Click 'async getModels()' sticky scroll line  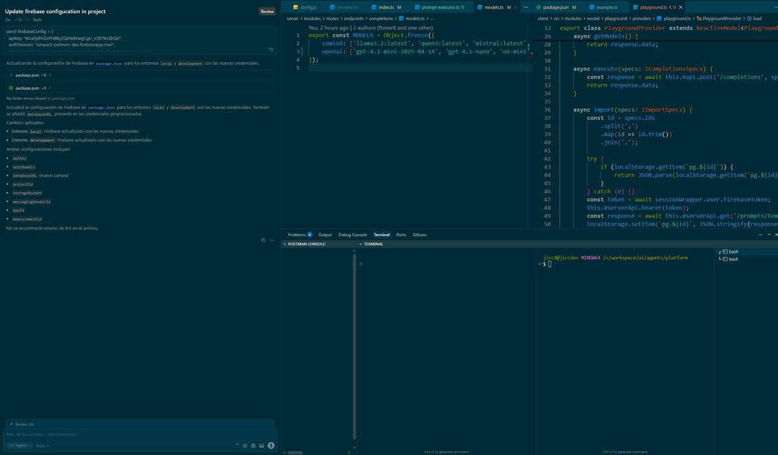click(607, 36)
